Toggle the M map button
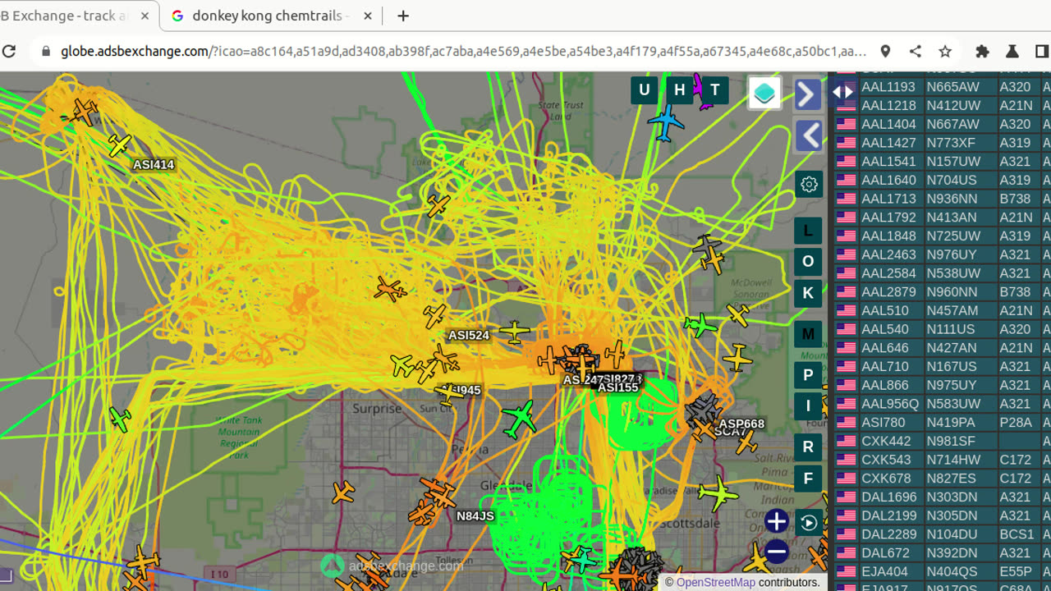 808,335
